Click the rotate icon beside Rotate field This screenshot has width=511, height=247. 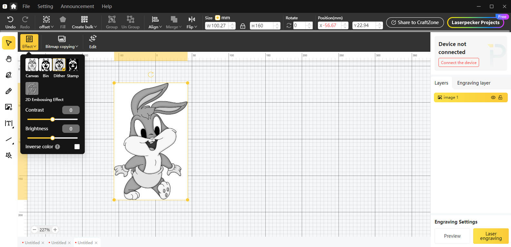[289, 25]
